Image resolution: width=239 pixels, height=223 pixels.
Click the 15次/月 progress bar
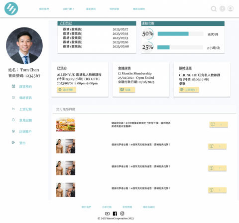[180, 34]
